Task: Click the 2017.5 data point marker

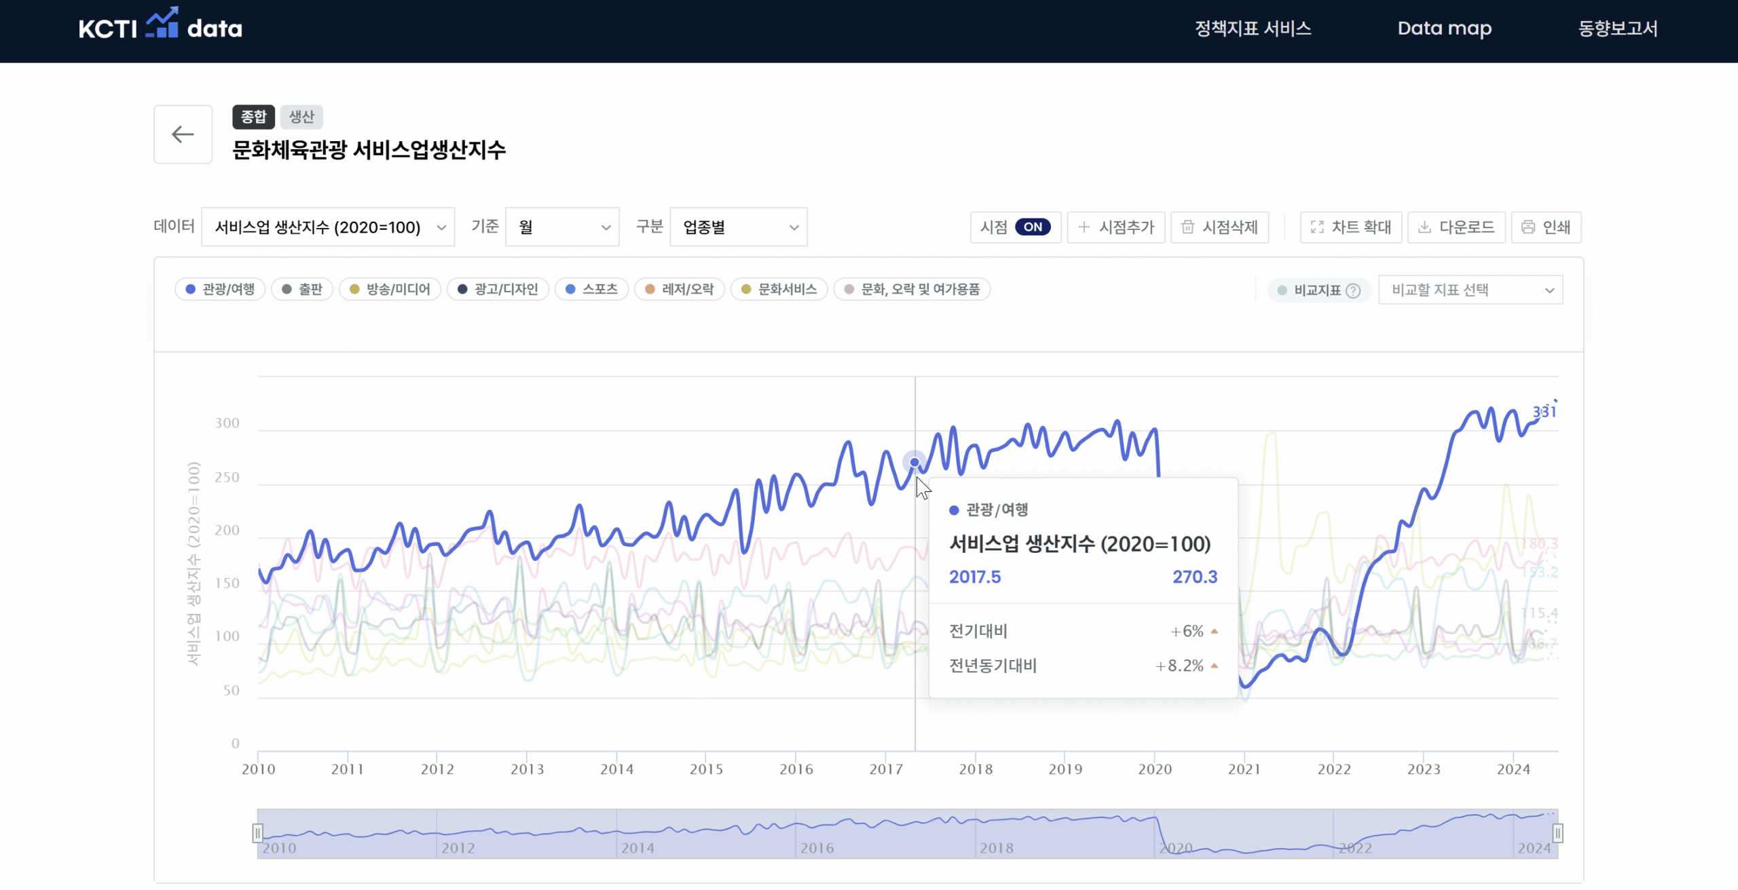Action: (914, 463)
